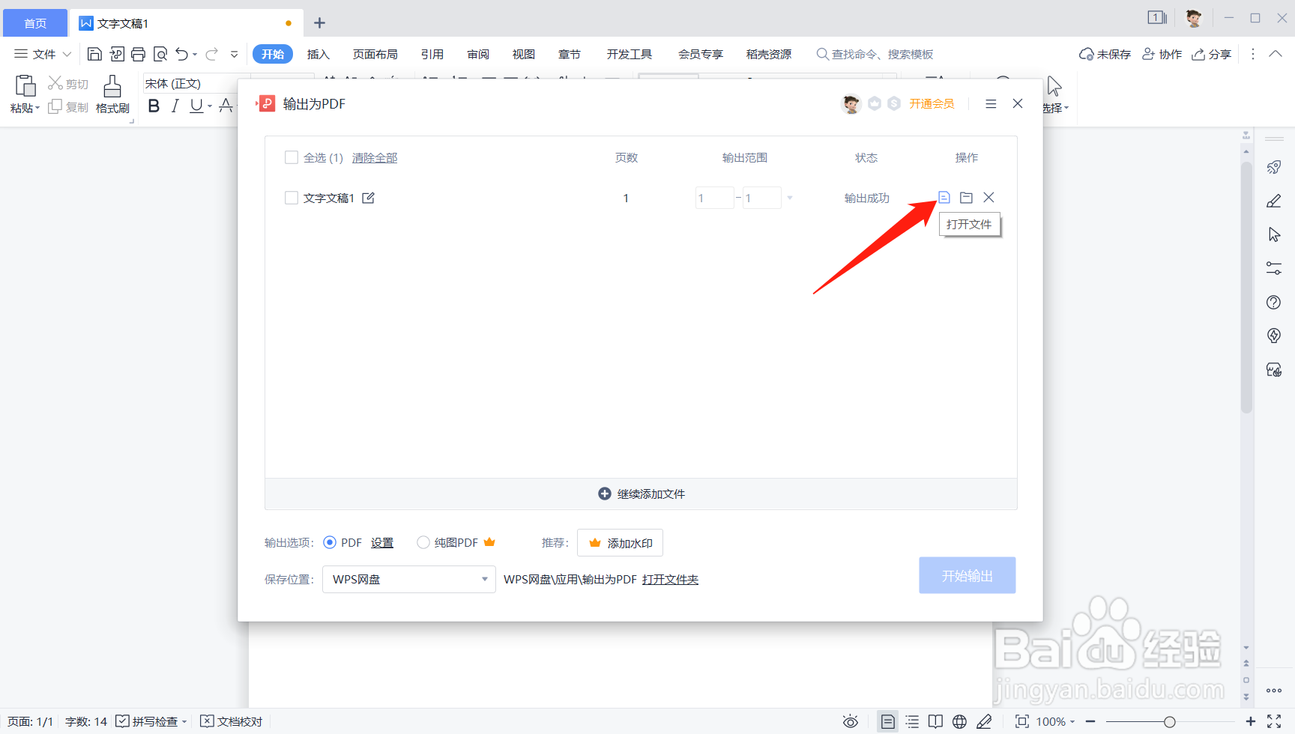Screen dimensions: 1295x734
Task: Click the Print icon in quick toolbar
Action: [139, 53]
